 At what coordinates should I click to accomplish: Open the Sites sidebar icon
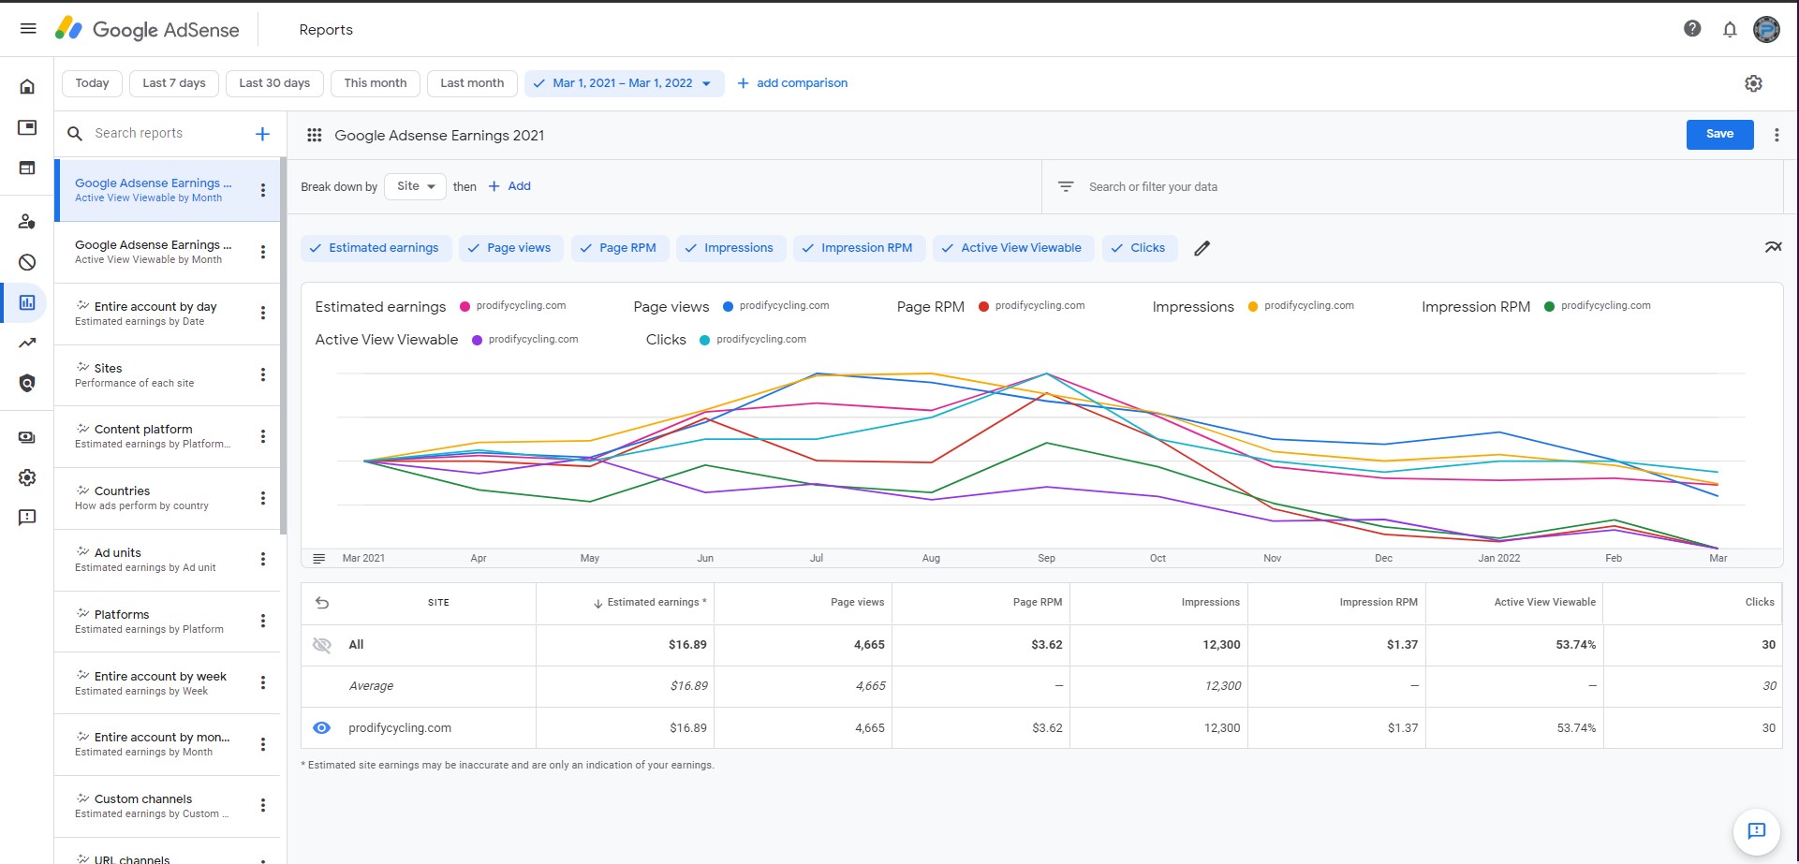click(27, 168)
